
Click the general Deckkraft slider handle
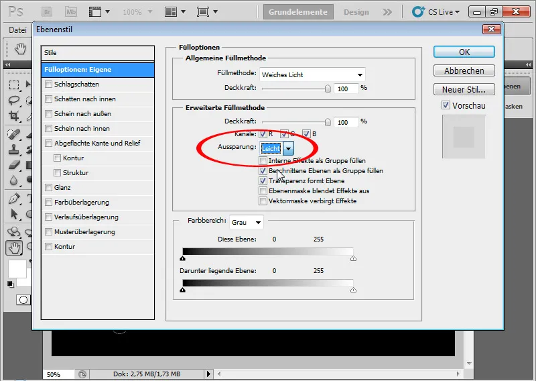click(328, 89)
